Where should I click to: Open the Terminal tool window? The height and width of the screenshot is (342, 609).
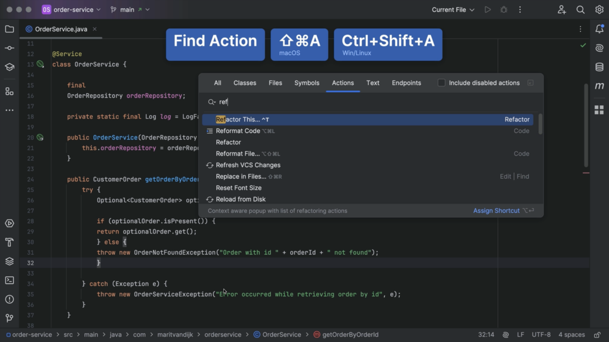coord(9,280)
